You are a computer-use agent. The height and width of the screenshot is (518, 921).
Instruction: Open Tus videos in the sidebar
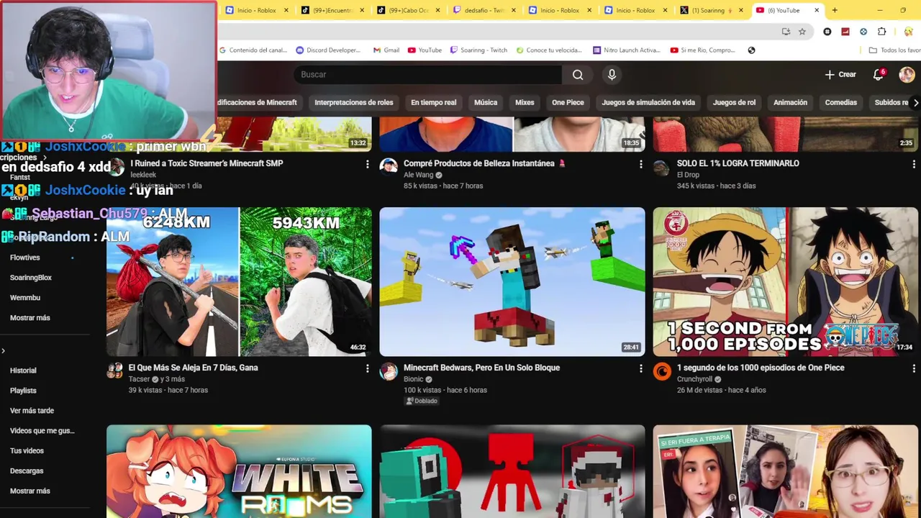pyautogui.click(x=27, y=451)
